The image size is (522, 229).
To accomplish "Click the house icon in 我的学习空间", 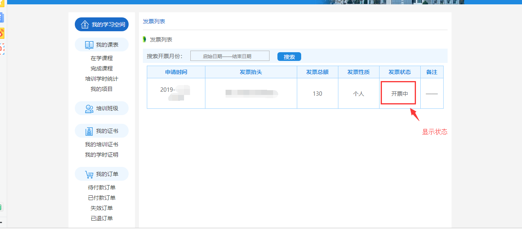I will coord(85,25).
